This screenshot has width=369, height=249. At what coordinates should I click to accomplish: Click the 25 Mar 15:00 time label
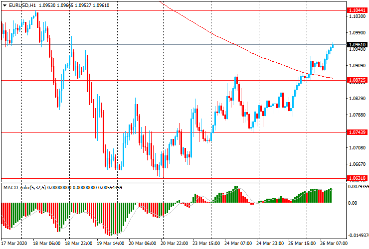tap(302, 244)
